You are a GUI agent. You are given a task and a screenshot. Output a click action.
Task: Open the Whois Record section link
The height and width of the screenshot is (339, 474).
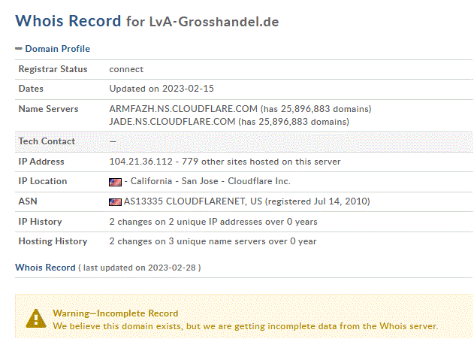(45, 268)
